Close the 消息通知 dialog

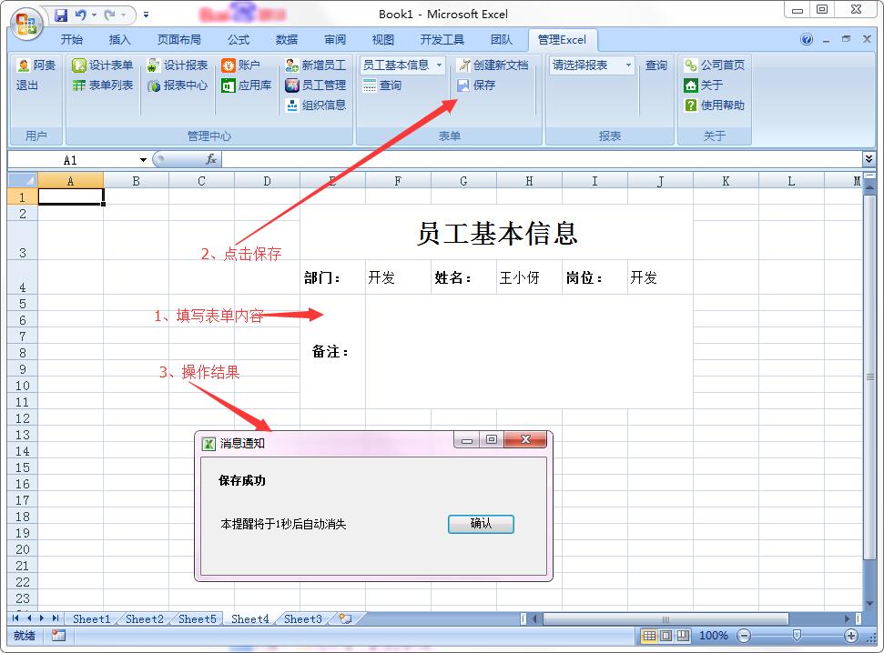pos(525,439)
